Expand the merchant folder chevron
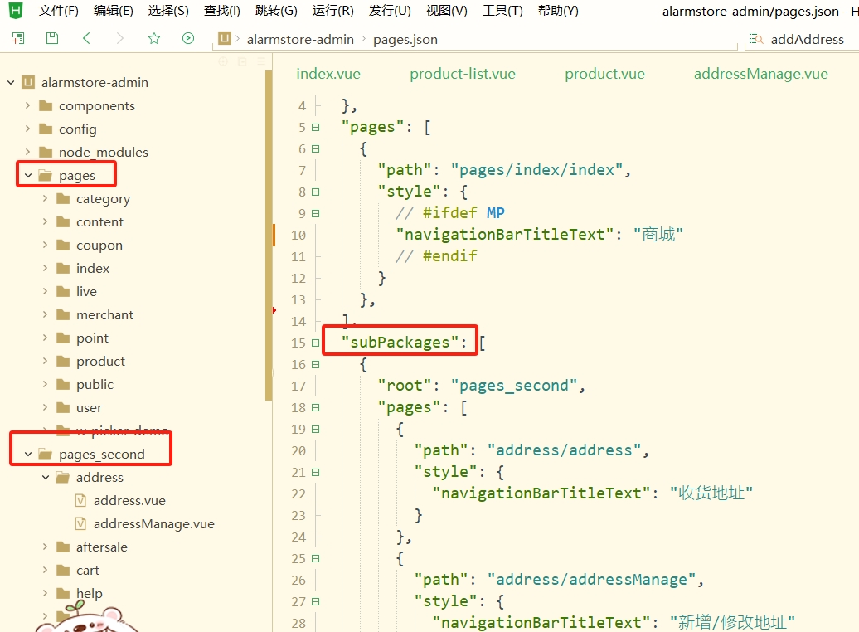Screen dimensions: 859x632 [x=46, y=314]
